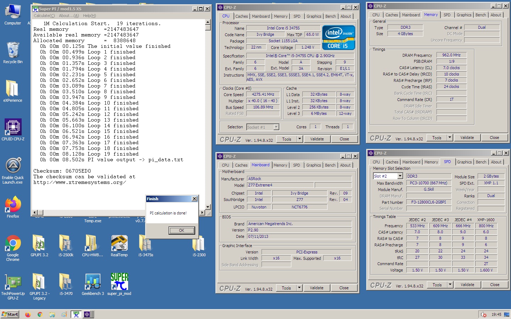This screenshot has width=511, height=319.
Task: Open the i5-2300 desktop folder
Action: point(199,246)
